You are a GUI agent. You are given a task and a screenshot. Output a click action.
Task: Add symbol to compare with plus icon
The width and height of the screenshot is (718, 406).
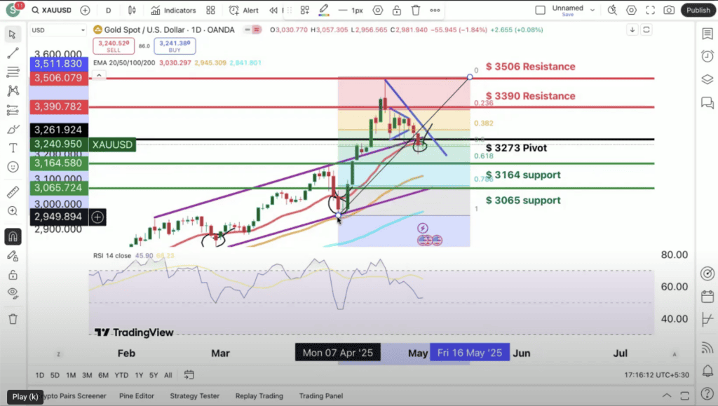[85, 10]
